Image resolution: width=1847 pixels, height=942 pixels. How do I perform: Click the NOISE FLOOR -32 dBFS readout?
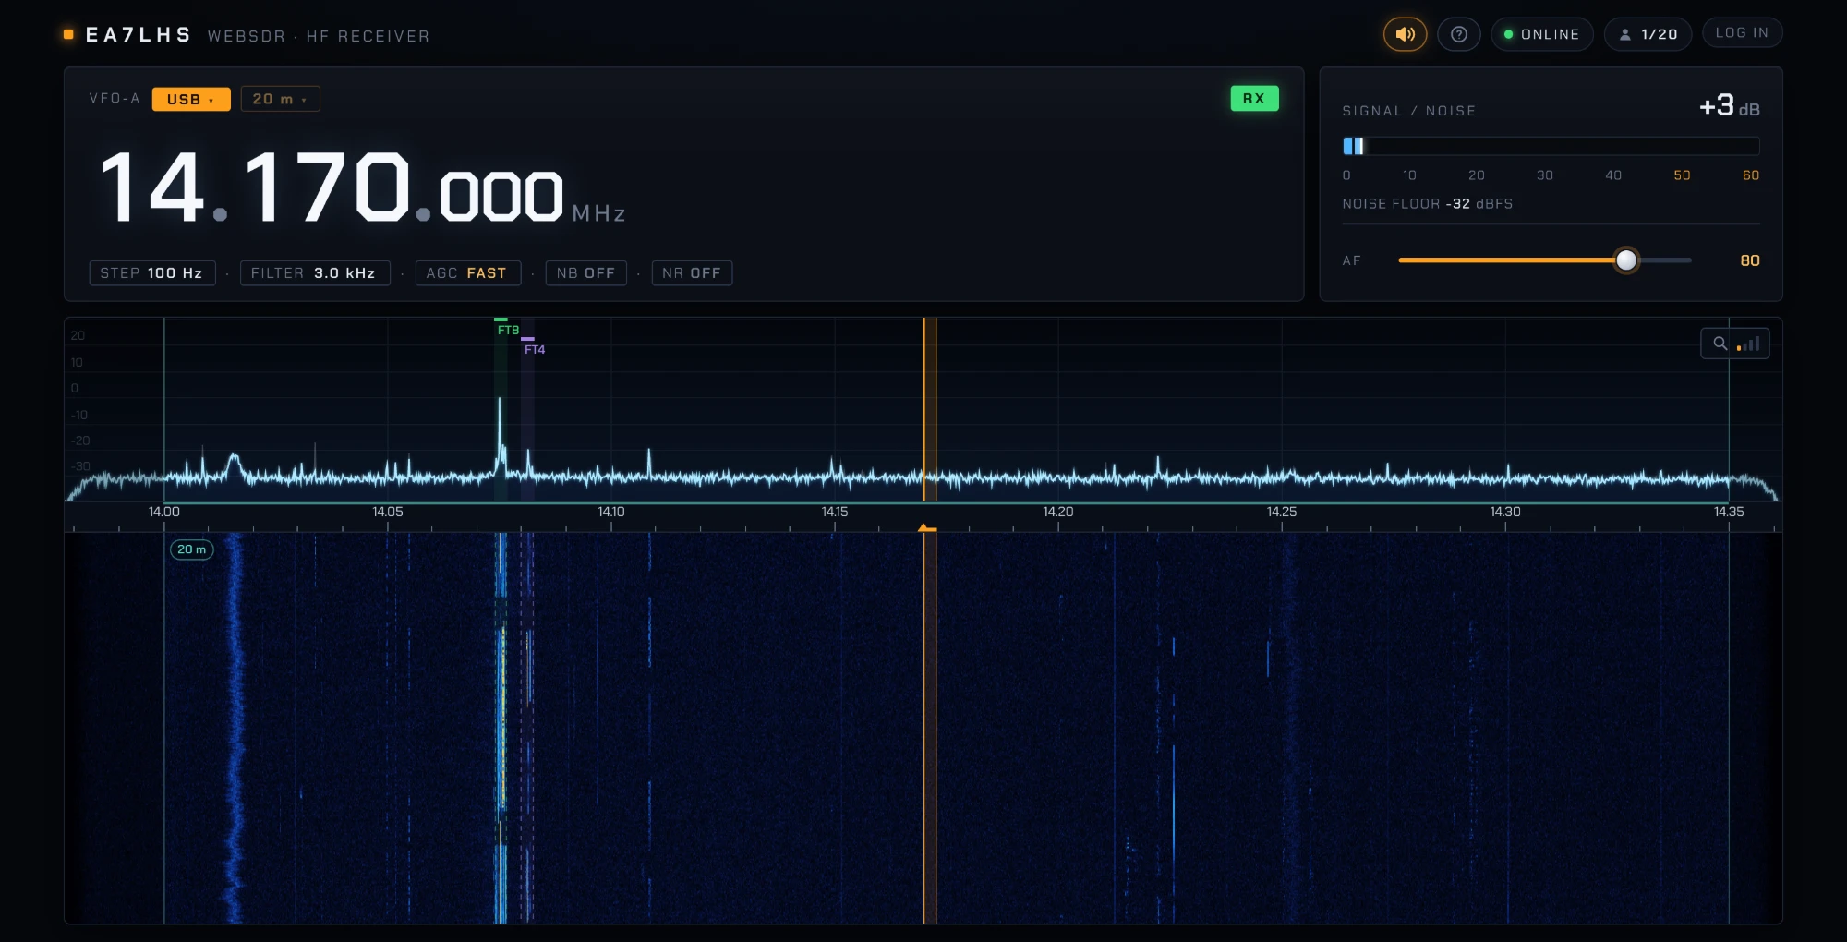1428,204
